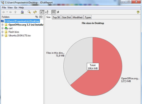Screen dimensions: 142x104
Task: Click the Forward navigation arrow icon
Action: point(11,12)
